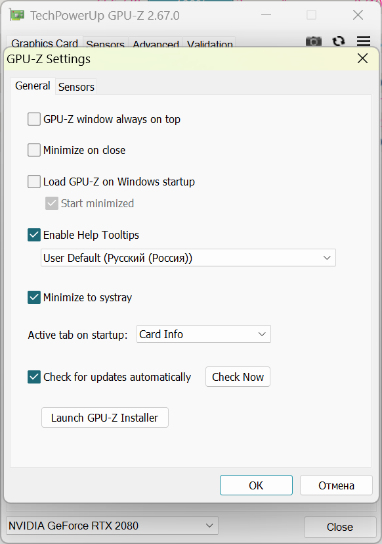Image resolution: width=382 pixels, height=544 pixels.
Task: Turn off Check for updates automatically
Action: (x=34, y=377)
